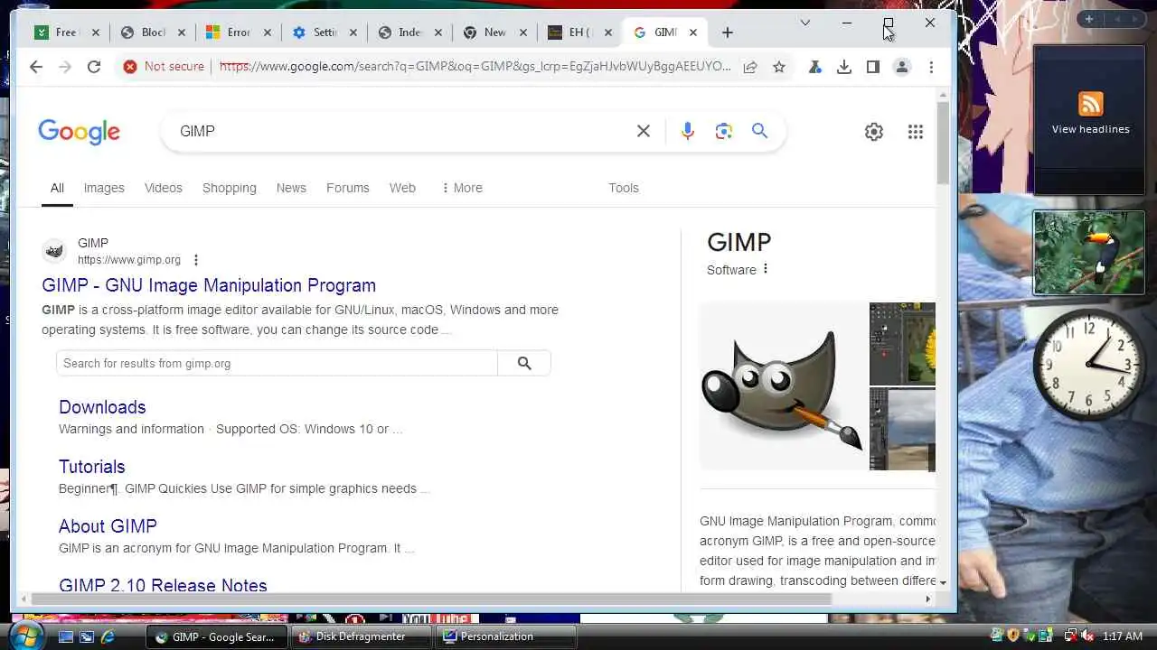The height and width of the screenshot is (650, 1157).
Task: Open a new browser tab
Action: 728,32
